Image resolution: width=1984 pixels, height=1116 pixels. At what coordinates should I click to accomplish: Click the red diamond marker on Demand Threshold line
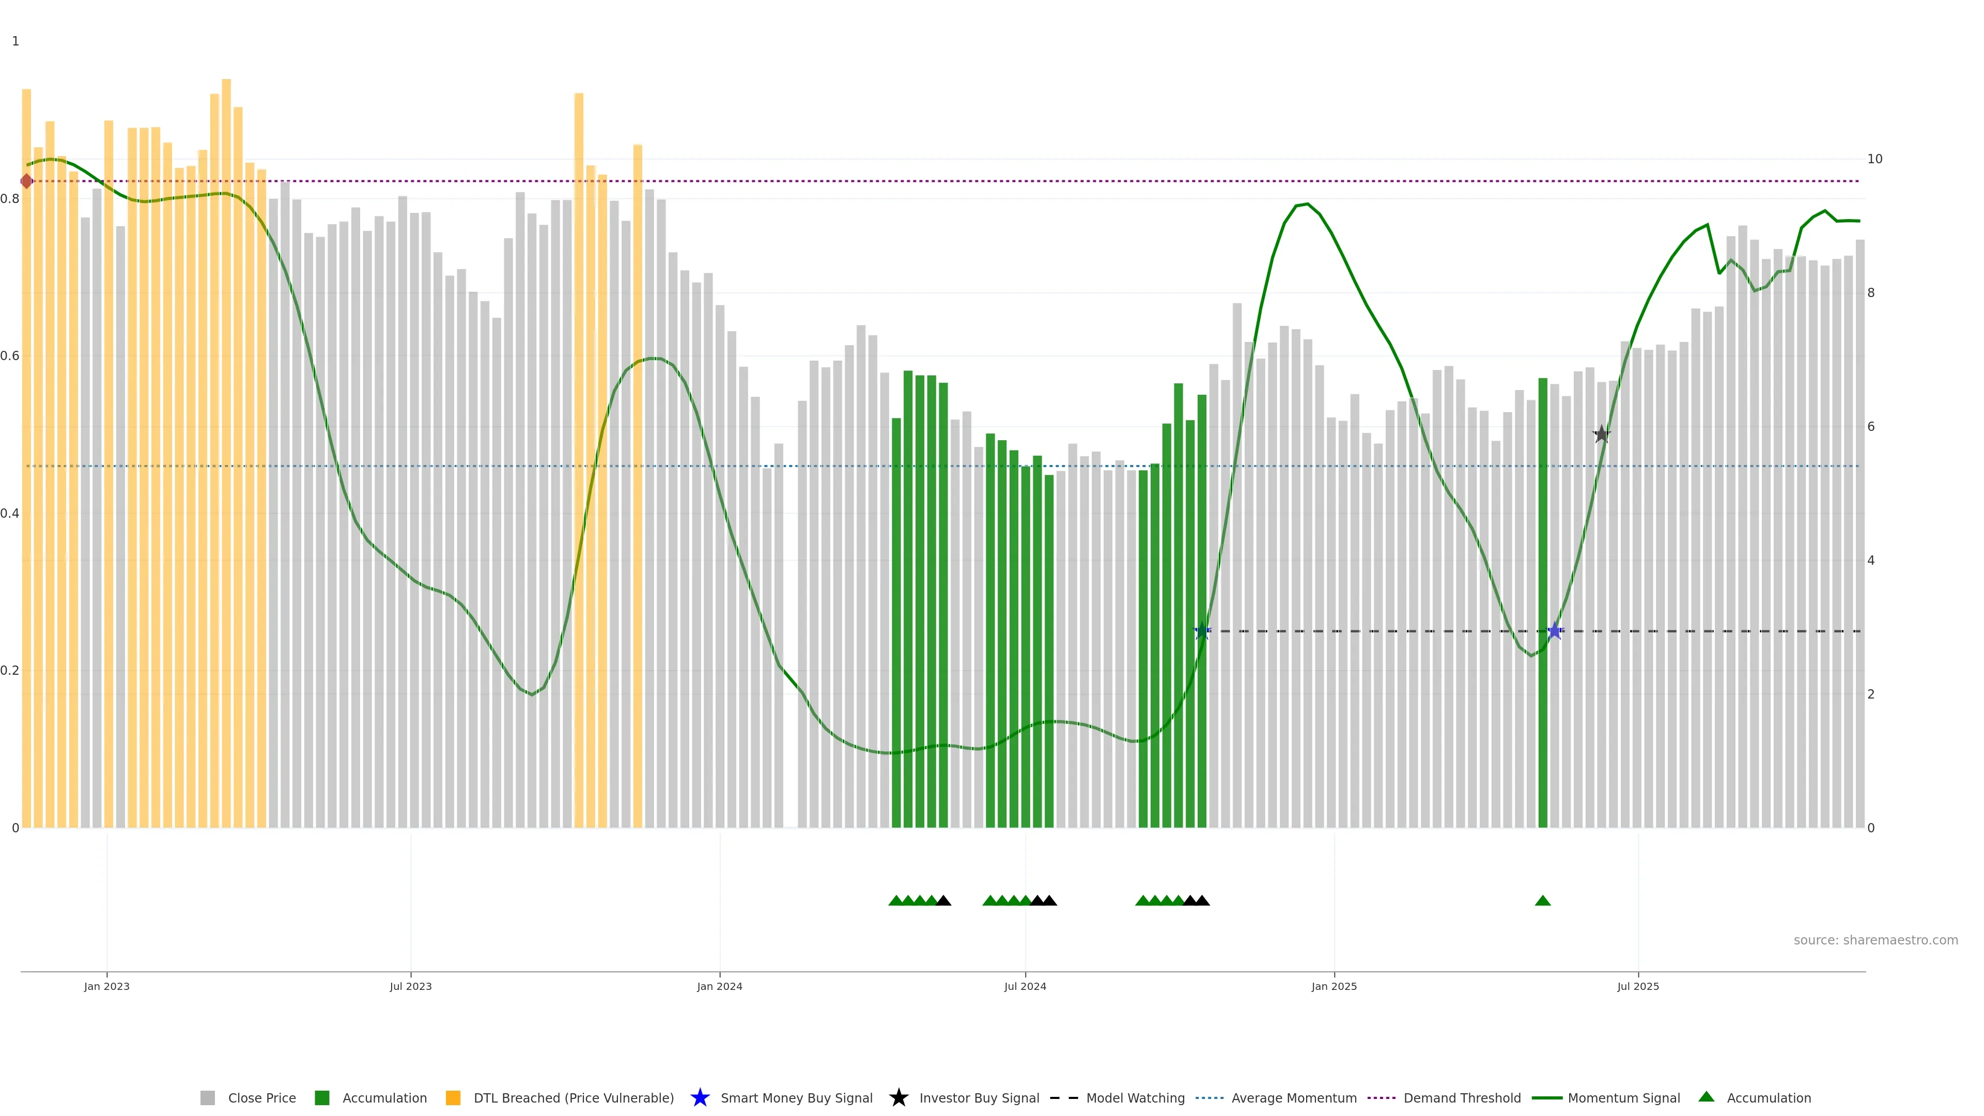click(27, 181)
